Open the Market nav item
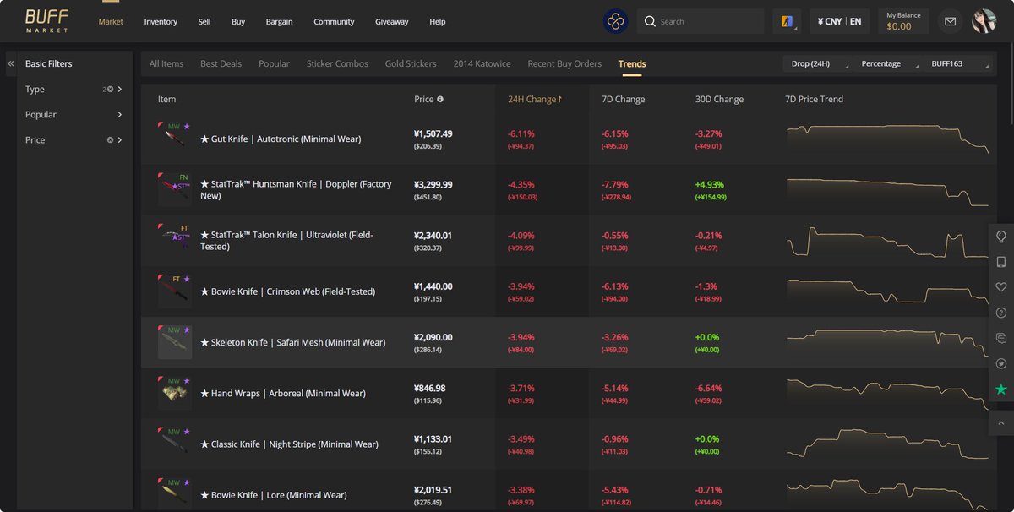Screen dimensions: 1014x512 click(x=111, y=22)
